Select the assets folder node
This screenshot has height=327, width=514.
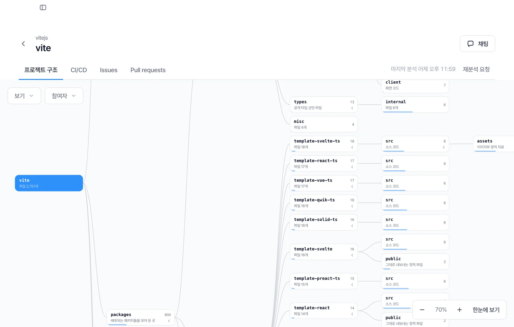493,144
